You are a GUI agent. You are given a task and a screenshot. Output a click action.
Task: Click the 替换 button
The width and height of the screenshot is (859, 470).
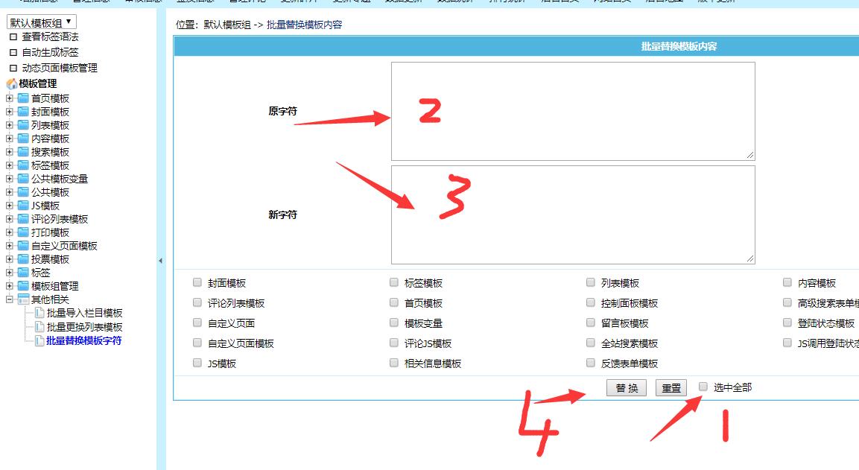tap(627, 388)
